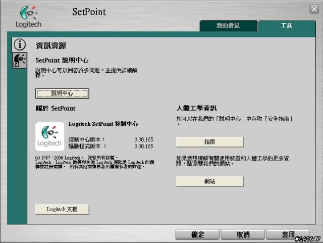Image resolution: width=323 pixels, height=243 pixels.
Task: Click the Logitech logo beside version info
Action: 49,136
